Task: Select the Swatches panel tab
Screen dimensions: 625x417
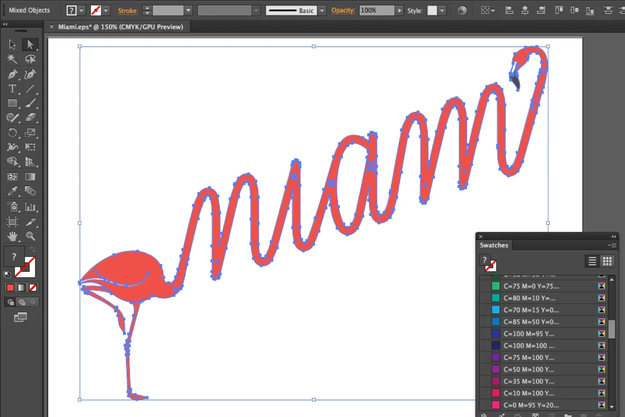Action: 494,245
